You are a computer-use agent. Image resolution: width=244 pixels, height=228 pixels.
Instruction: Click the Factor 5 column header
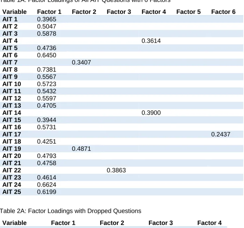(188, 12)
